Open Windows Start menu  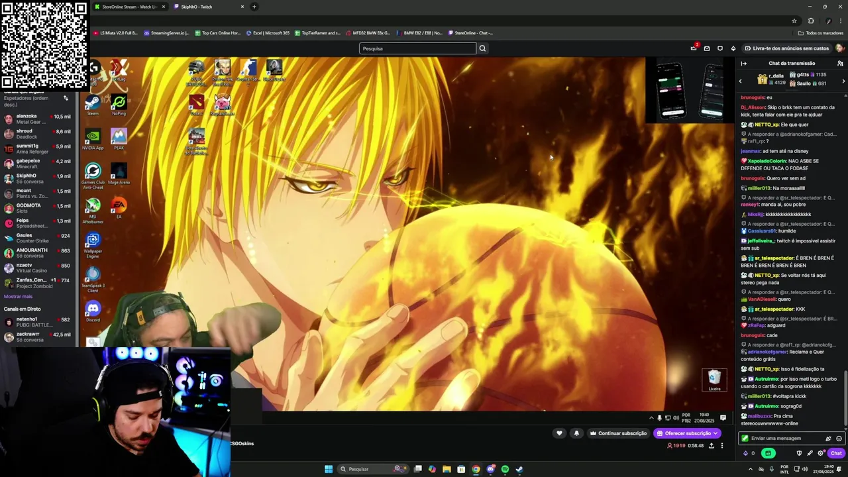(x=328, y=469)
